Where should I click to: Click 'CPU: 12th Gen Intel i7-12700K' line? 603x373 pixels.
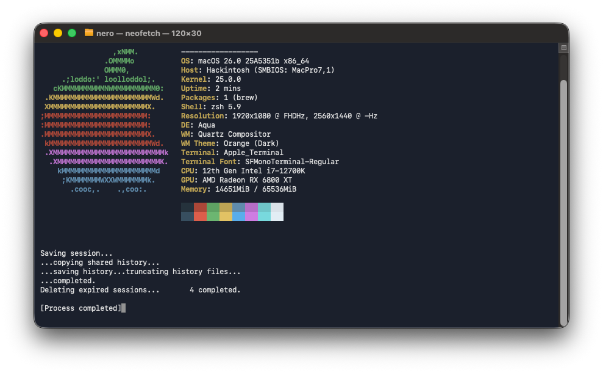[243, 171]
